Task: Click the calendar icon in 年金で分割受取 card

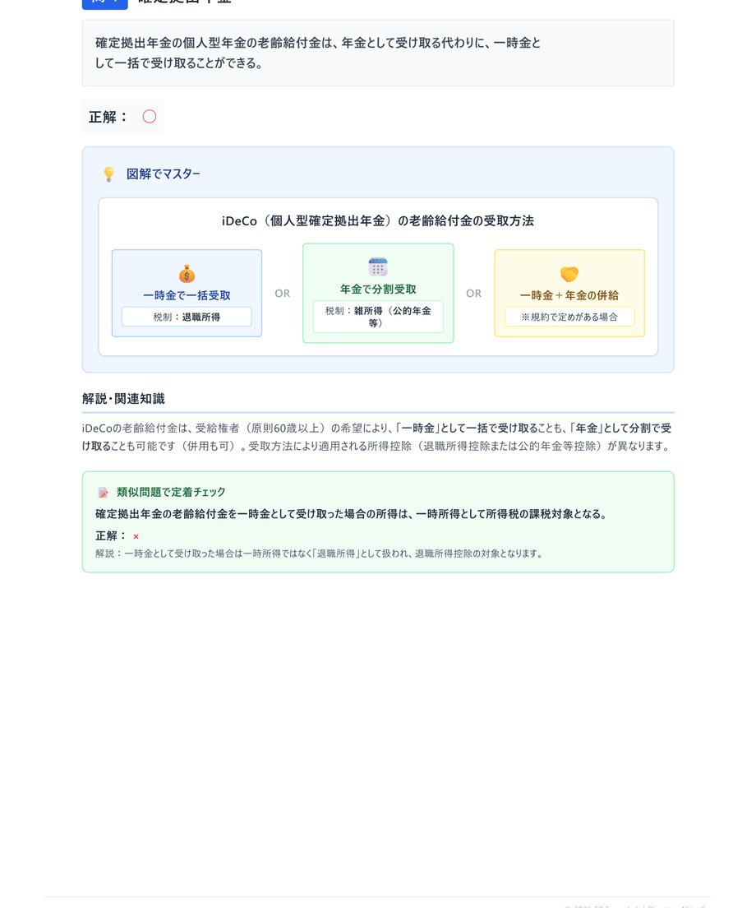Action: pyautogui.click(x=378, y=267)
